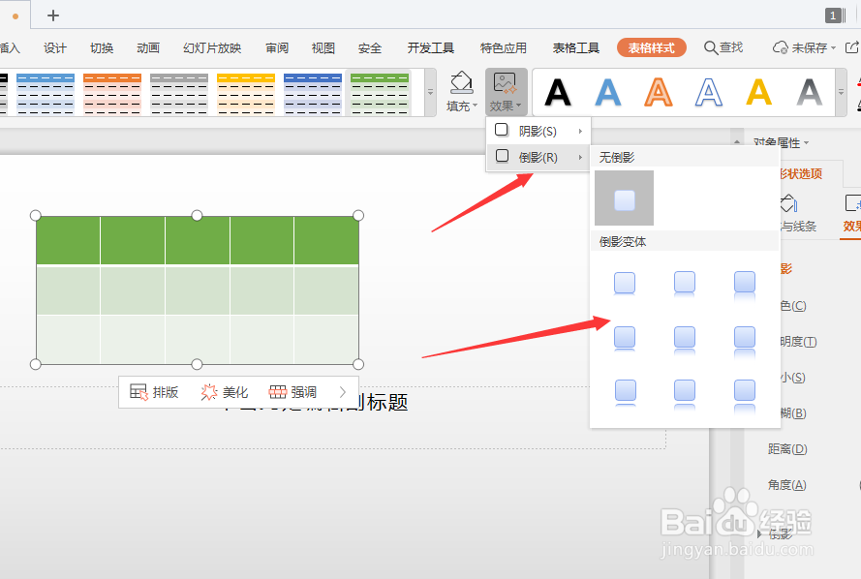Click the share icon at top right
Image resolution: width=861 pixels, height=579 pixels.
[851, 47]
